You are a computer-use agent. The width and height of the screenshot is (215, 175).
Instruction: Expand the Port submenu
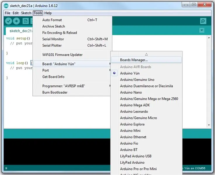click(72, 70)
